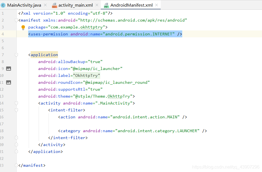Close the activity_main.xml tab
The width and height of the screenshot is (262, 172).
tap(97, 5)
